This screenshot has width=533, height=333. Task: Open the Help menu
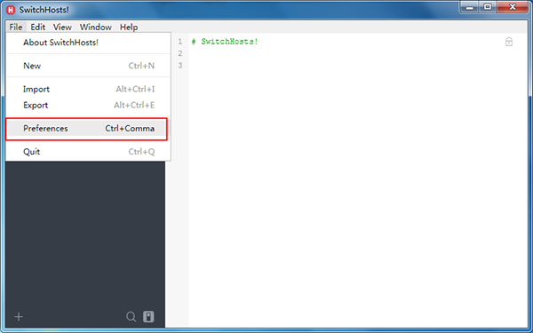click(x=129, y=27)
